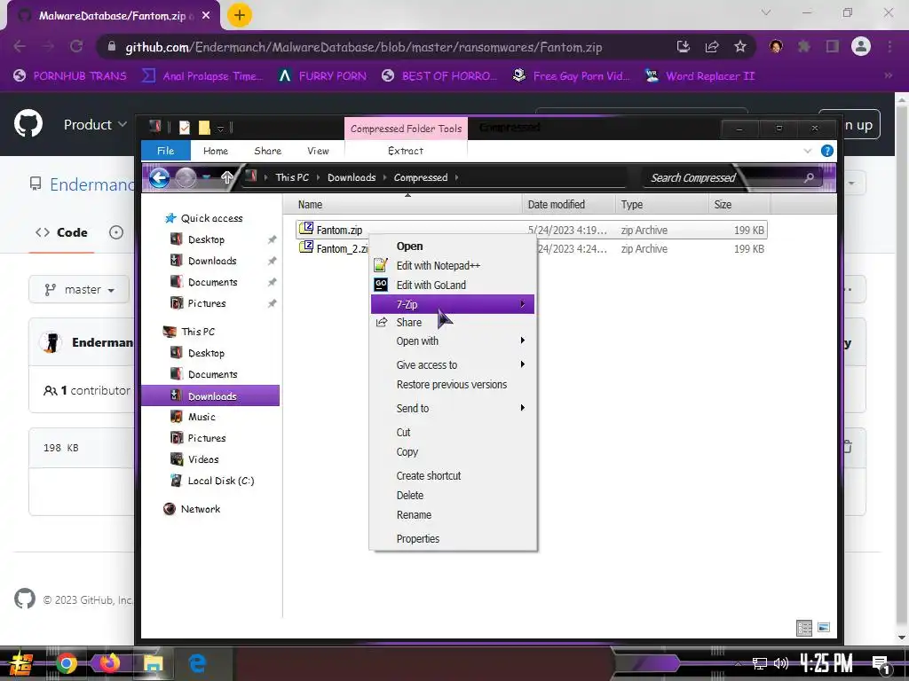
Task: Sort by the Name column header
Action: pos(403,205)
